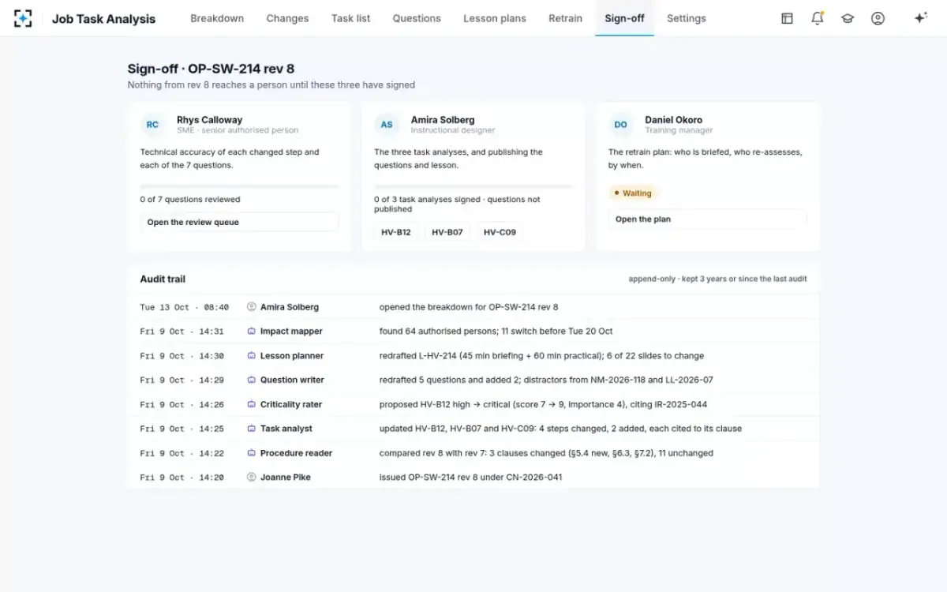Screen dimensions: 947x592
Task: Switch to the Changes tab
Action: coord(287,18)
